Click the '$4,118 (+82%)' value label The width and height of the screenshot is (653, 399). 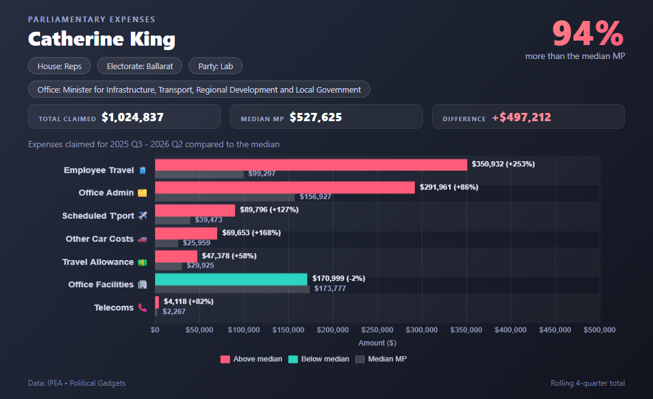pos(188,301)
